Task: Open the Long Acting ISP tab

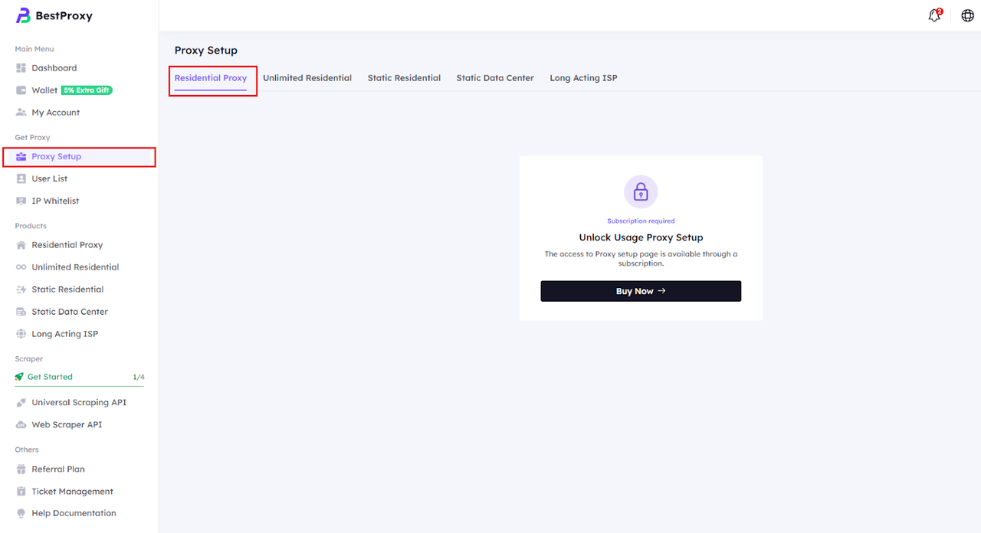Action: (x=583, y=78)
